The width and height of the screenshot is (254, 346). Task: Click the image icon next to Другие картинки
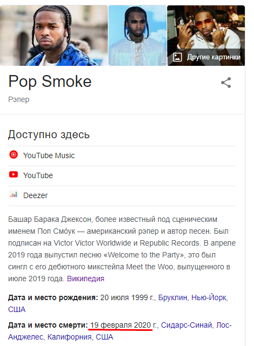point(177,57)
